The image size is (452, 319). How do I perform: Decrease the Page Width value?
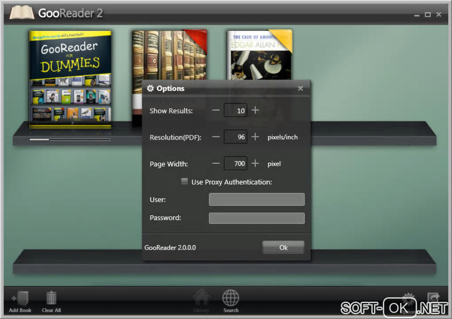tap(216, 163)
